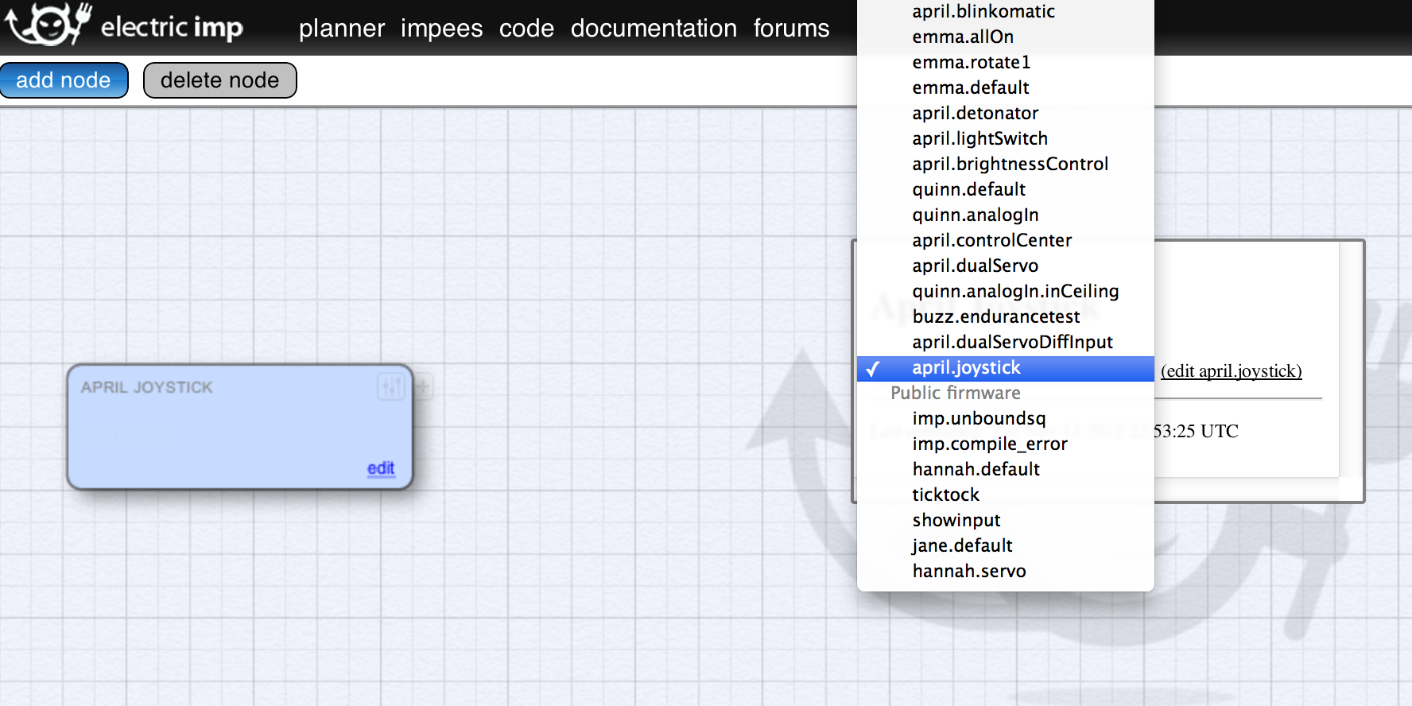The image size is (1412, 706).
Task: Open the planner page
Action: click(x=342, y=29)
